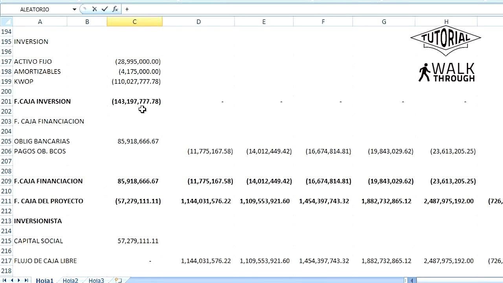The image size is (503, 283).
Task: Select column E header
Action: 264,22
